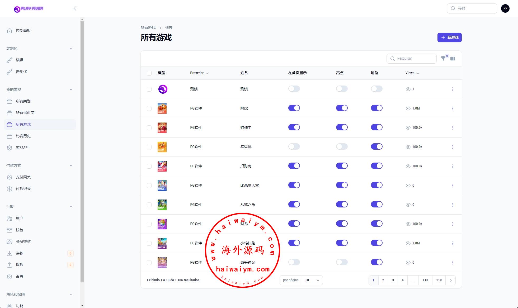Go to pagination page 119

coord(439,280)
